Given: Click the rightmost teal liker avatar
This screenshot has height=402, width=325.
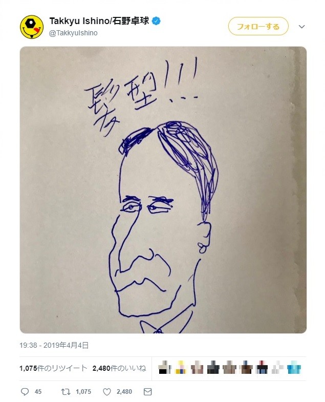Looking at the screenshot, I should point(294,368).
